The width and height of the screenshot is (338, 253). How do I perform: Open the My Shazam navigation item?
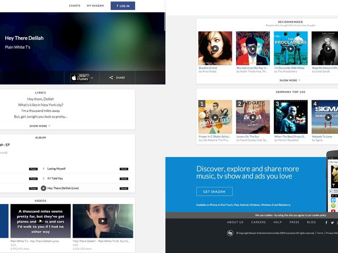(x=95, y=6)
